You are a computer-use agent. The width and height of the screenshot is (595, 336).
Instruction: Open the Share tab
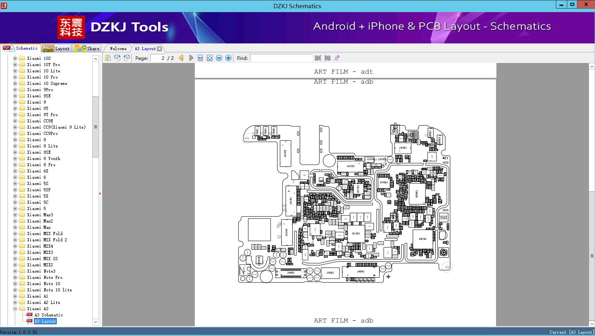[87, 49]
